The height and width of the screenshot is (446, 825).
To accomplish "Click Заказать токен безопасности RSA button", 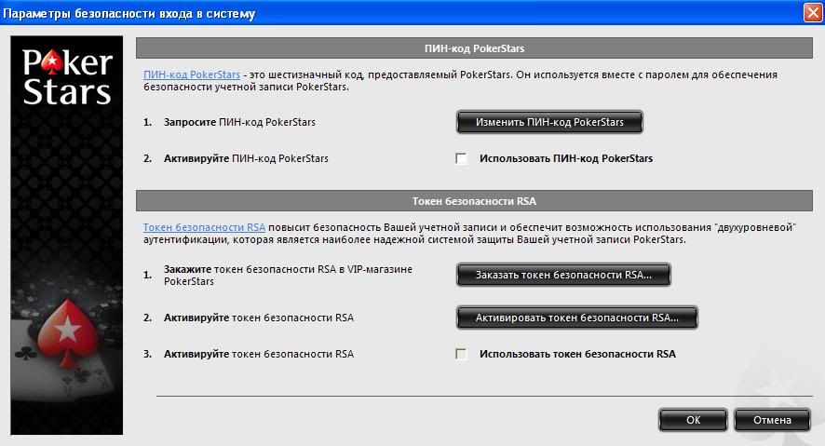I will [x=563, y=275].
